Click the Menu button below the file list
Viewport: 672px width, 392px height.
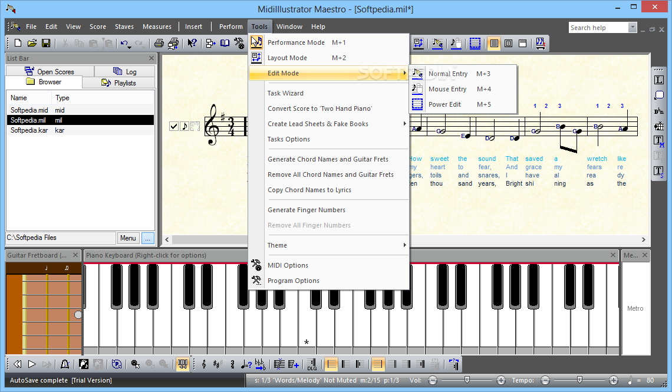pos(128,238)
